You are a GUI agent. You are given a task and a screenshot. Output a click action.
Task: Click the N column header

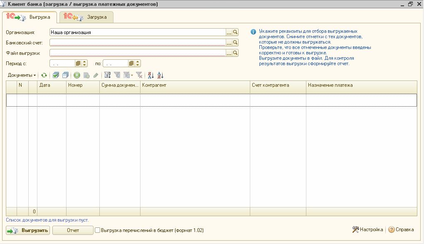click(23, 87)
